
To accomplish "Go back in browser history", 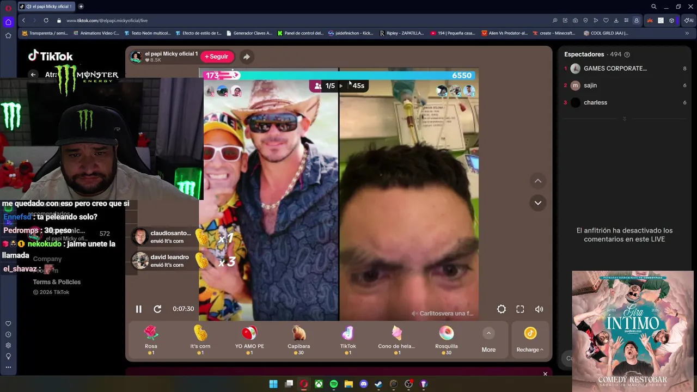I will point(23,20).
